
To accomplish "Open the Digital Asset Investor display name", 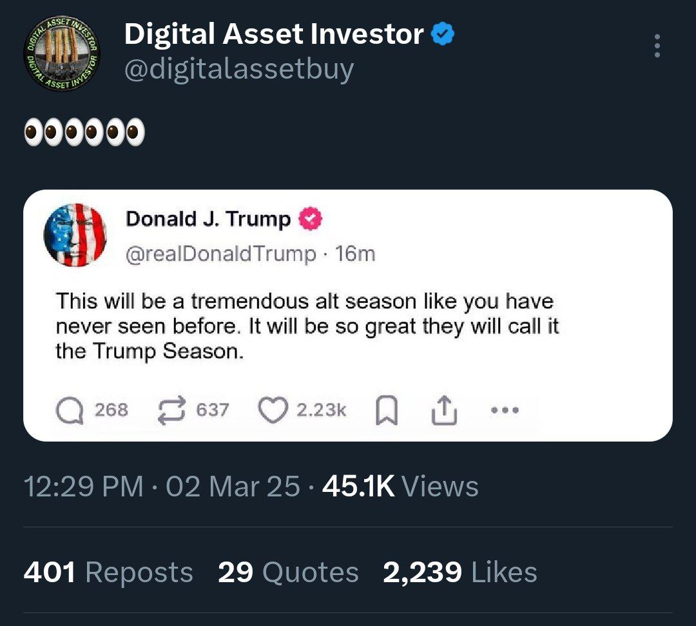I will pyautogui.click(x=273, y=35).
